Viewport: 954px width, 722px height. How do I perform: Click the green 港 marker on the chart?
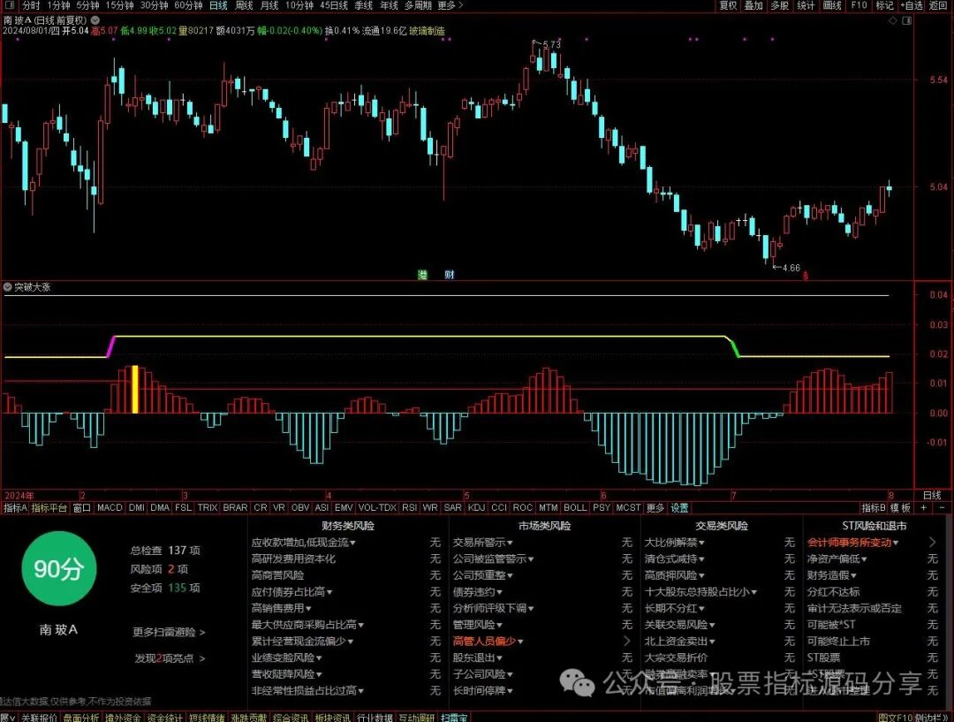point(422,275)
